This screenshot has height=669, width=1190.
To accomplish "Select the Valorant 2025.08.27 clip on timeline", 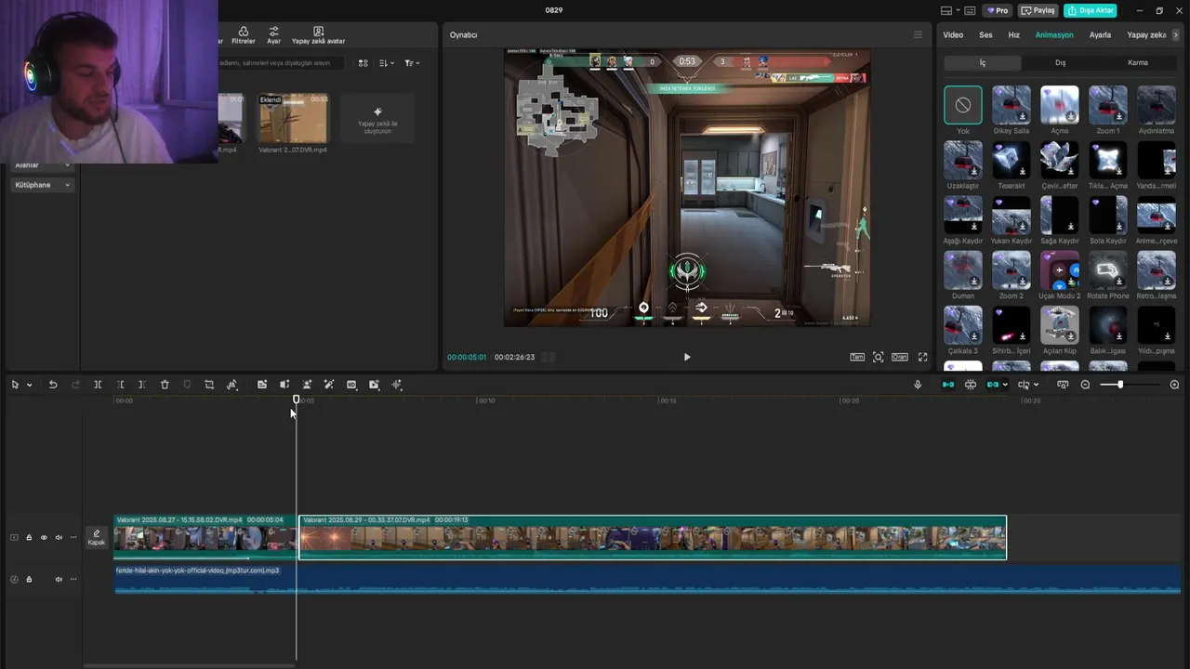I will click(x=205, y=537).
